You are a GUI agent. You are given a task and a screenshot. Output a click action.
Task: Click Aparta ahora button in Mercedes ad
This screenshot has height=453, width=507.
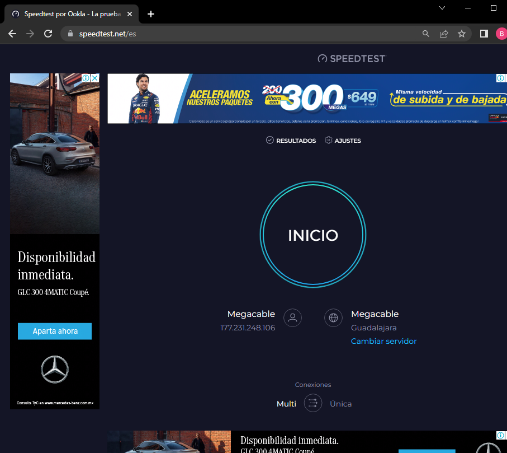pos(55,331)
